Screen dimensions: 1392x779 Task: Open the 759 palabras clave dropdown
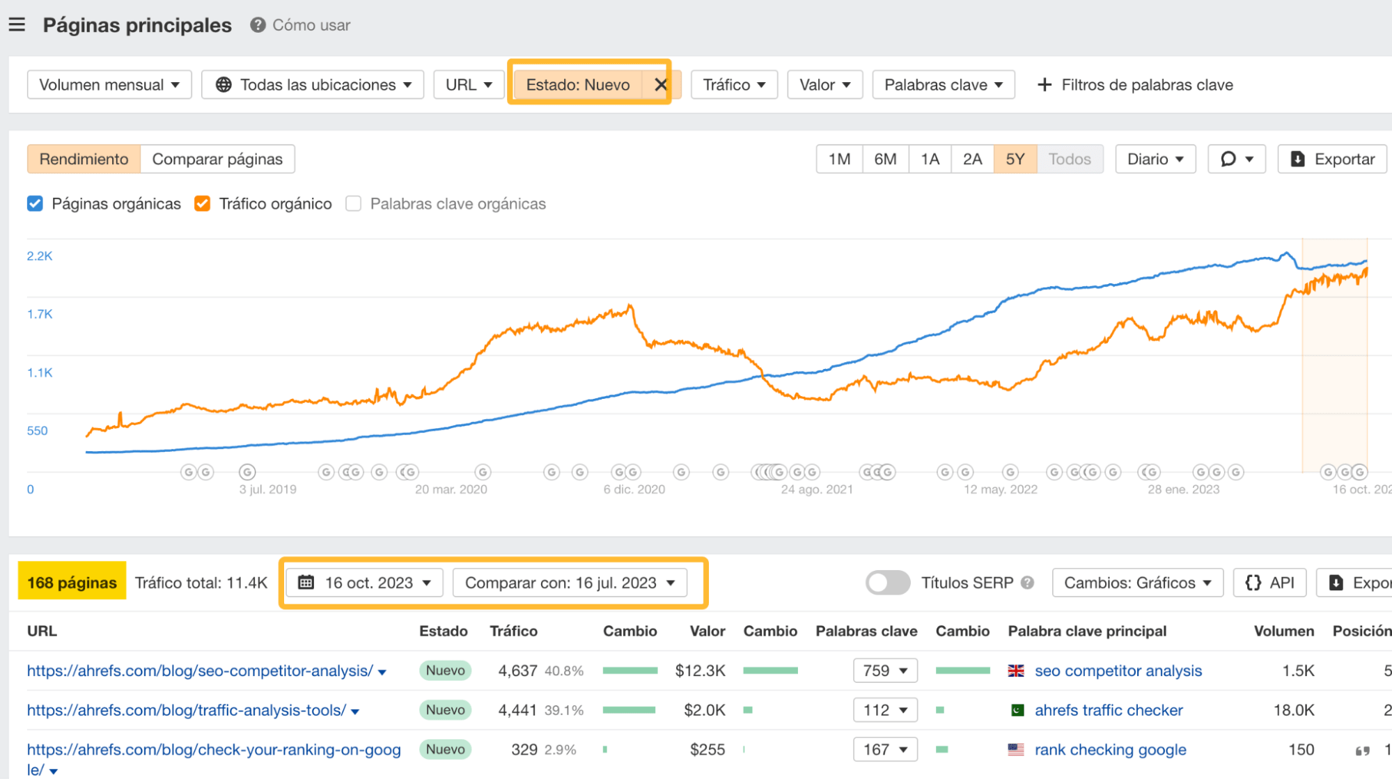click(884, 670)
